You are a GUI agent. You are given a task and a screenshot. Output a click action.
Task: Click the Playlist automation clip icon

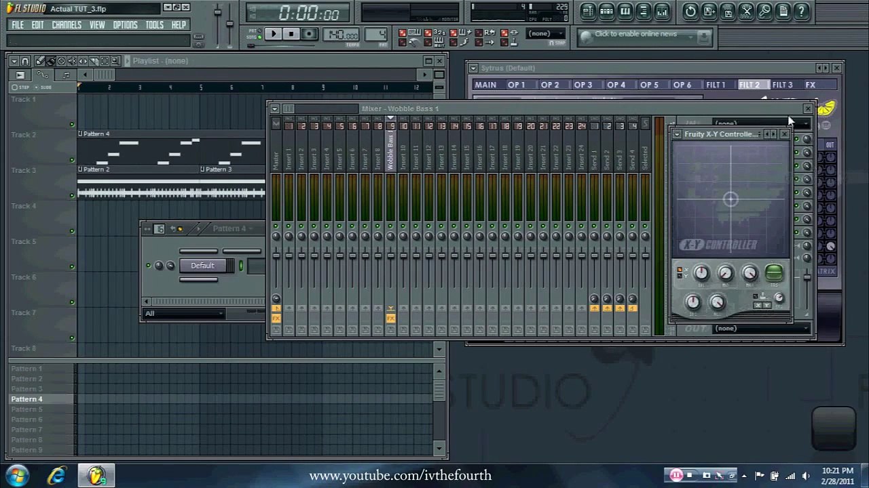(42, 75)
